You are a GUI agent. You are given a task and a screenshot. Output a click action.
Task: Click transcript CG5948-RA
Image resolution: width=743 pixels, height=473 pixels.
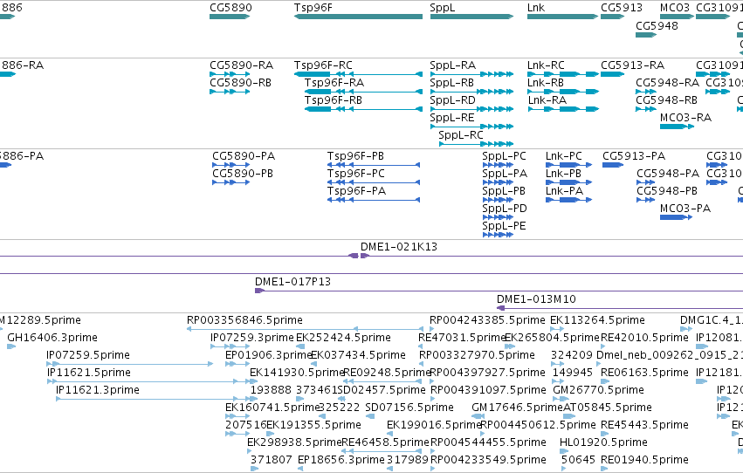tap(646, 92)
